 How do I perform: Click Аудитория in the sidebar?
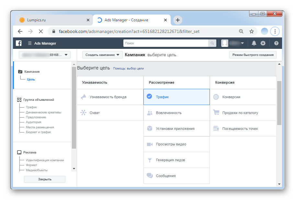click(33, 122)
